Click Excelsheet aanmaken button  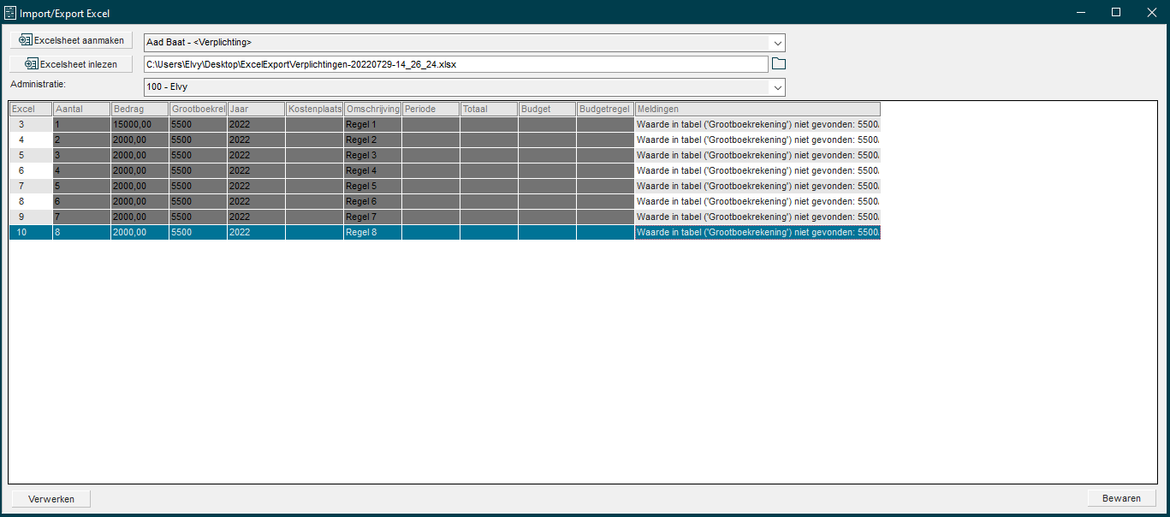point(72,40)
